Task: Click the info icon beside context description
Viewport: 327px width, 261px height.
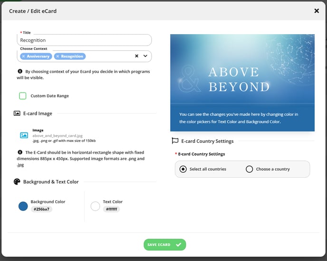Action: [20, 71]
